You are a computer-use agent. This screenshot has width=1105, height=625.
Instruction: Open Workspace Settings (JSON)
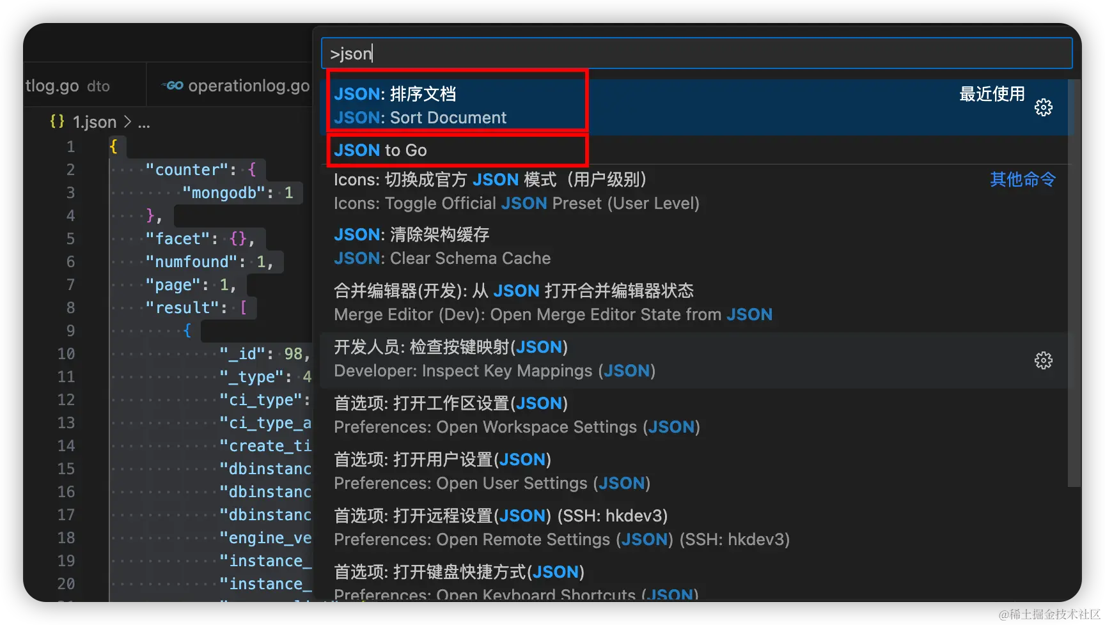(x=516, y=415)
